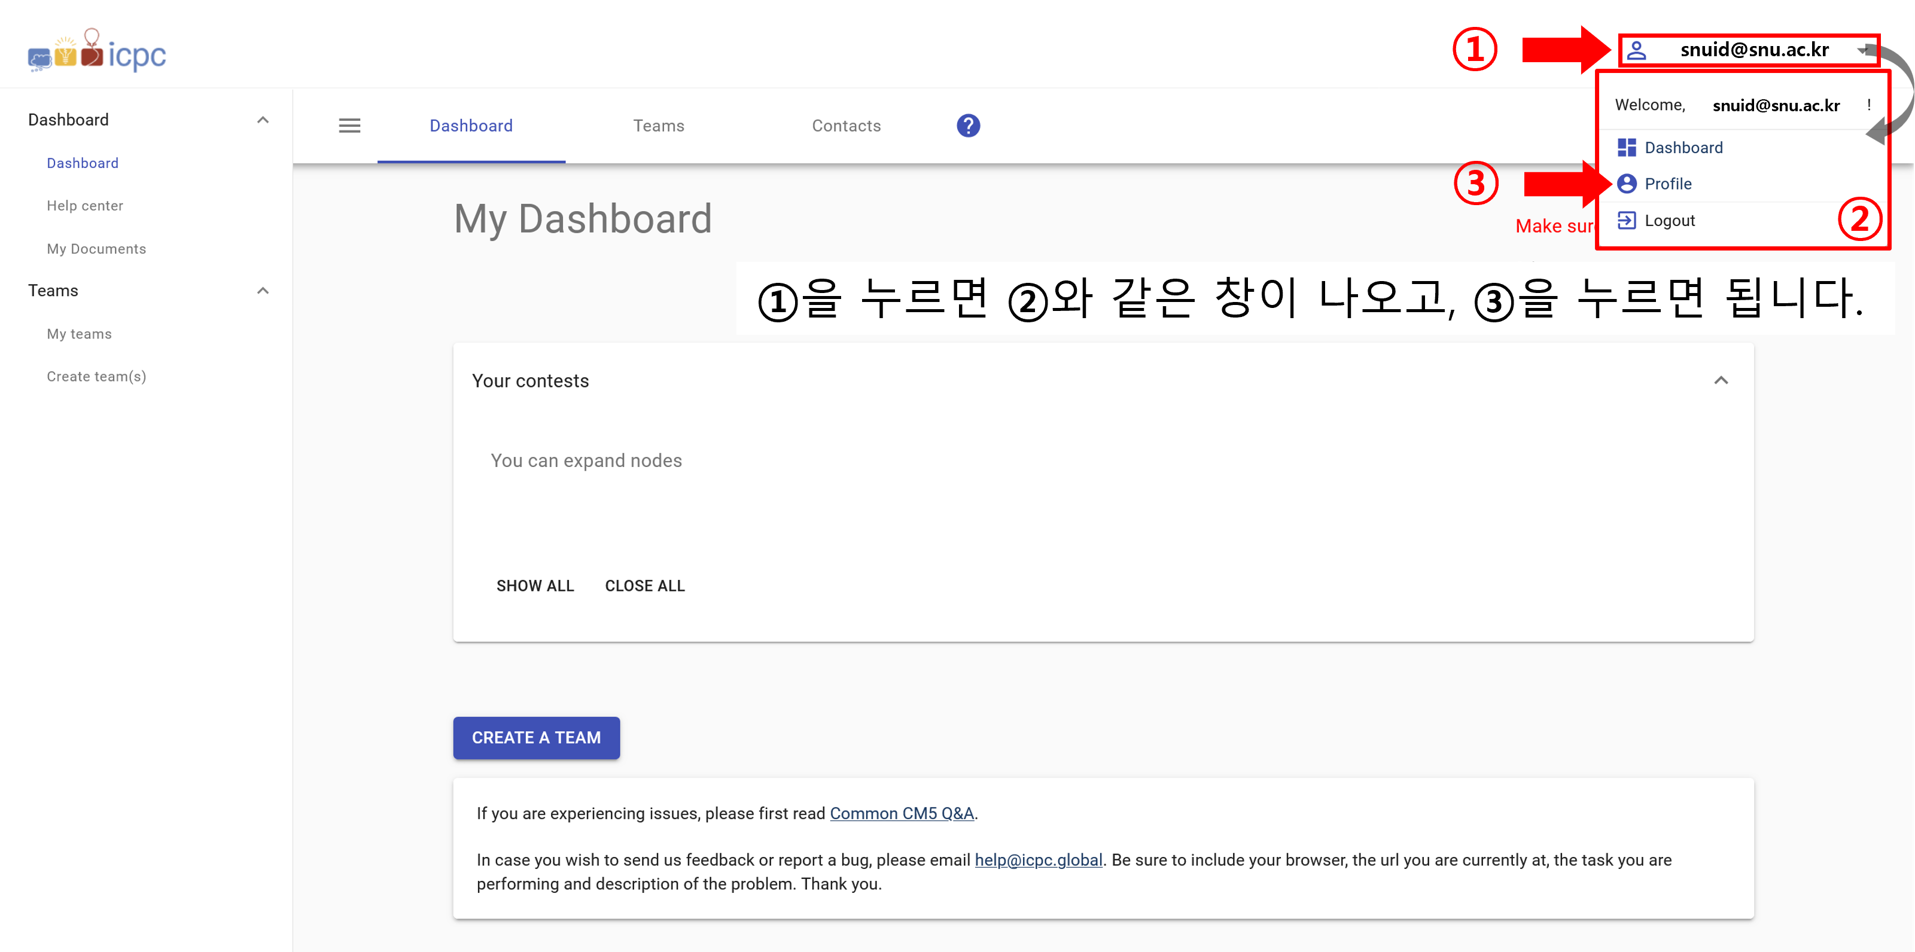Click the ICPC logo
1915x952 pixels.
97,52
